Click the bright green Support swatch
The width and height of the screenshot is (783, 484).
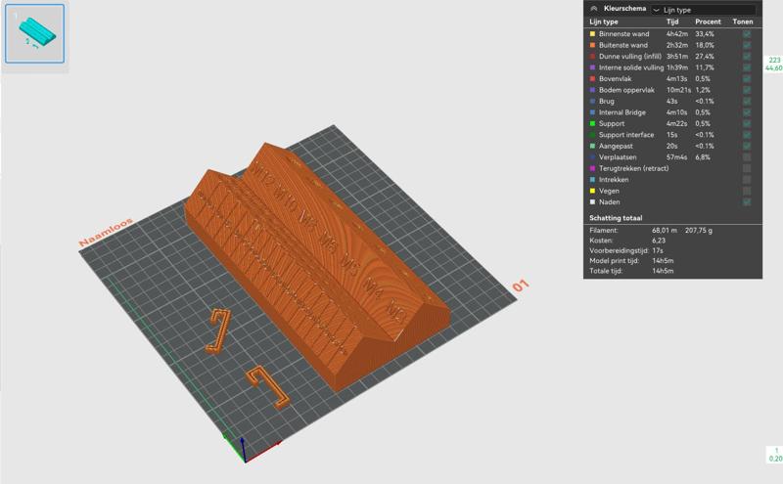coord(593,124)
